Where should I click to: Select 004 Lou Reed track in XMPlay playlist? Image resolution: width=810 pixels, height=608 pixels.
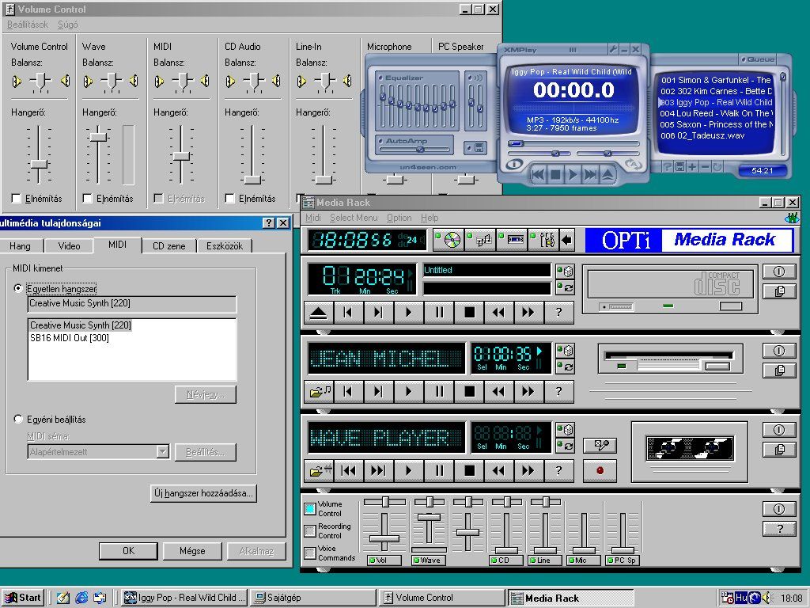coord(717,113)
